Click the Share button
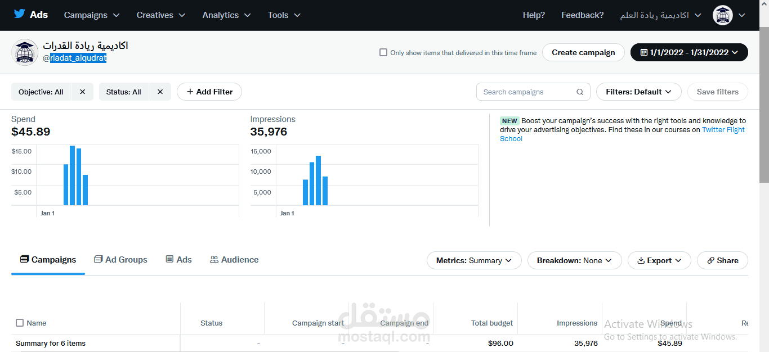The height and width of the screenshot is (352, 769). (x=723, y=260)
